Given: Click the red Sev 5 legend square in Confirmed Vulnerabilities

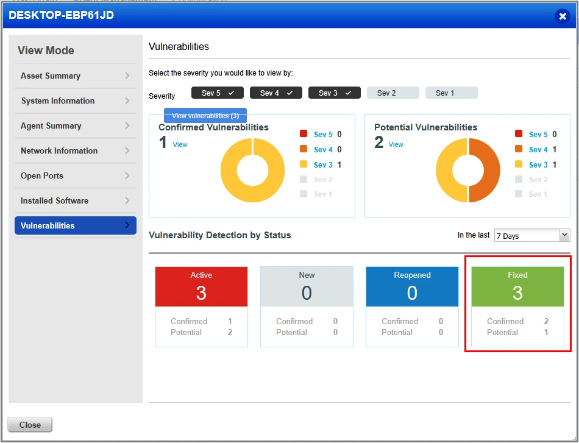Looking at the screenshot, I should tap(304, 133).
